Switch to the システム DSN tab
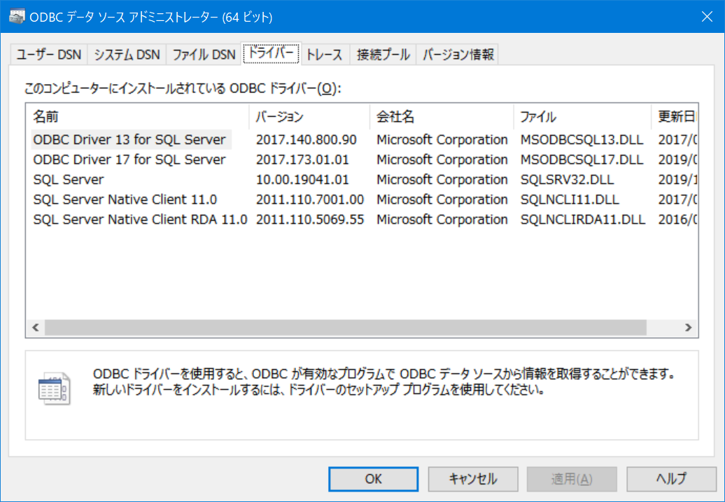The height and width of the screenshot is (502, 725). tap(127, 55)
